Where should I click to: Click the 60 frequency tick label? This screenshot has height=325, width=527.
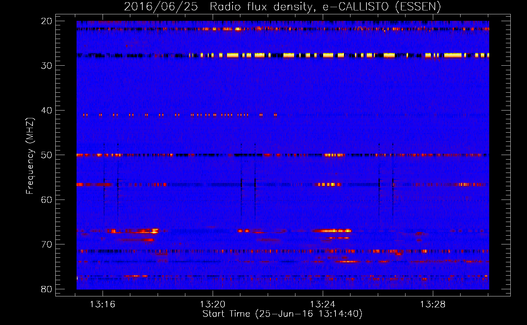[x=47, y=200]
